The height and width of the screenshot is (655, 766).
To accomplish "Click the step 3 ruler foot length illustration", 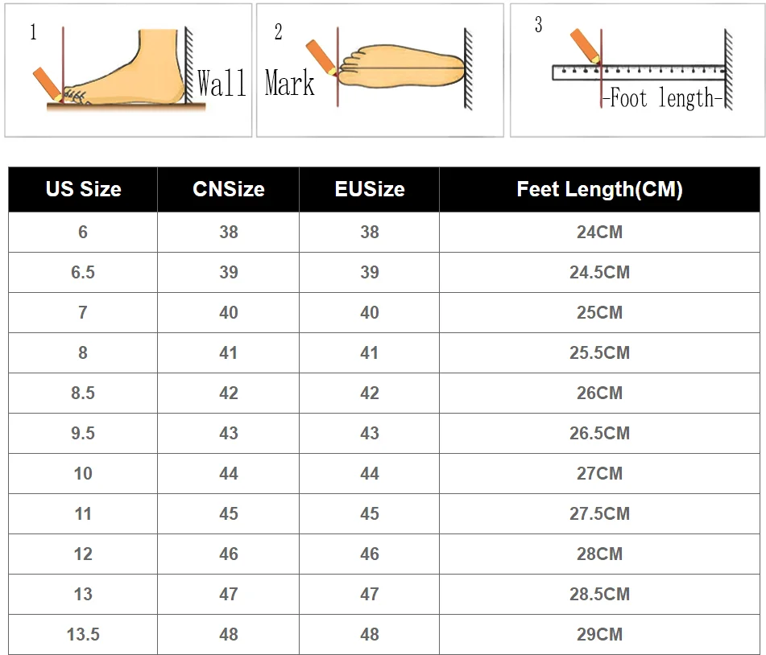I will [x=637, y=70].
